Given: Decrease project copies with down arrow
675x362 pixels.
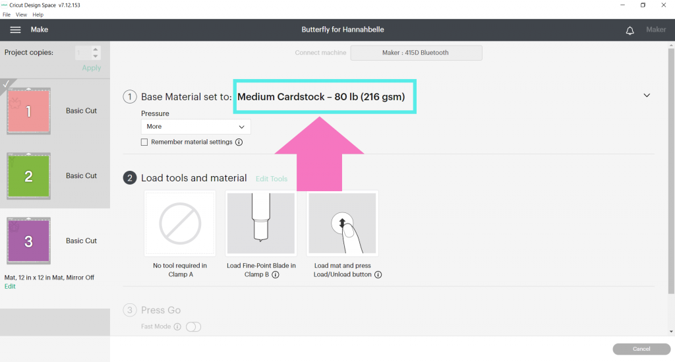Looking at the screenshot, I should 96,57.
